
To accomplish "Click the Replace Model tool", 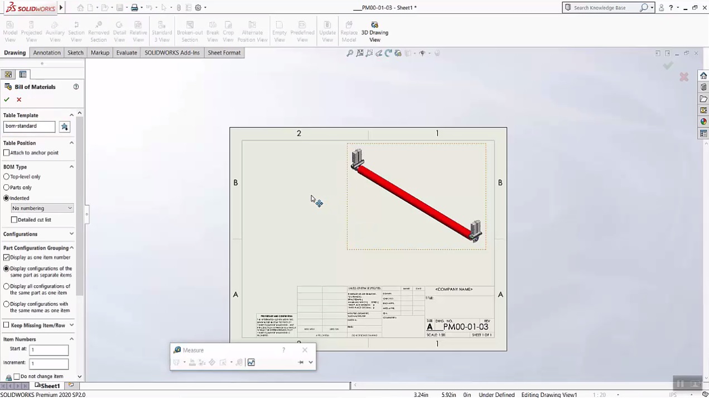I will pos(349,32).
